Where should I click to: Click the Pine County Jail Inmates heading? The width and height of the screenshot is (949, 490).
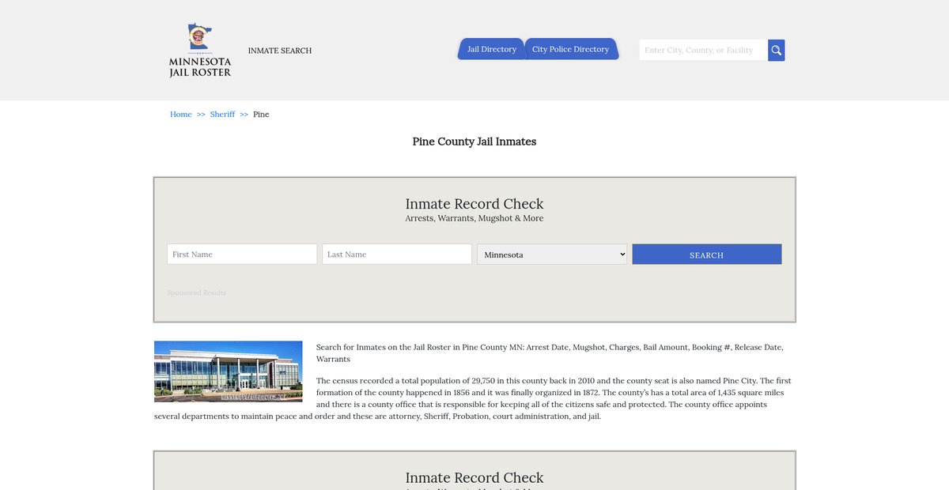[475, 141]
